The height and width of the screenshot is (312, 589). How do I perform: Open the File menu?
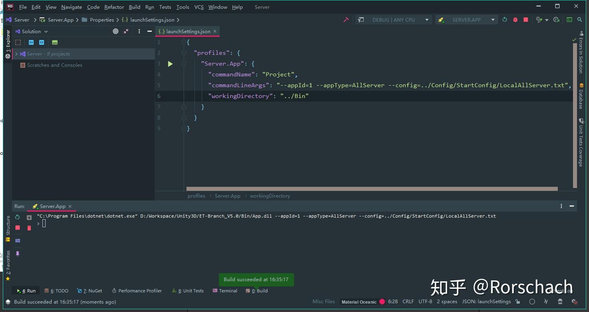[x=23, y=7]
